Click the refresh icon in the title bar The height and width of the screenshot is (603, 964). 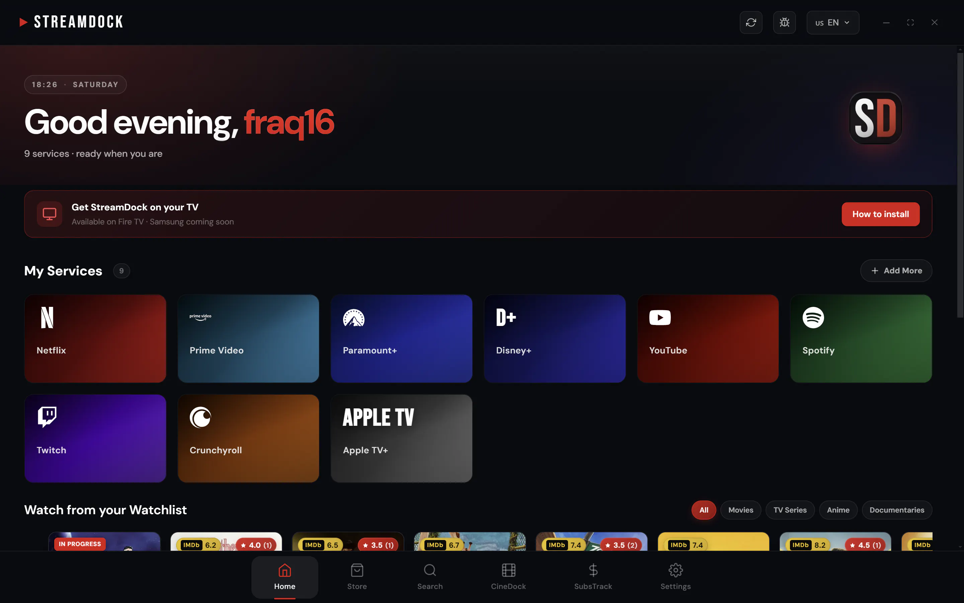[751, 22]
